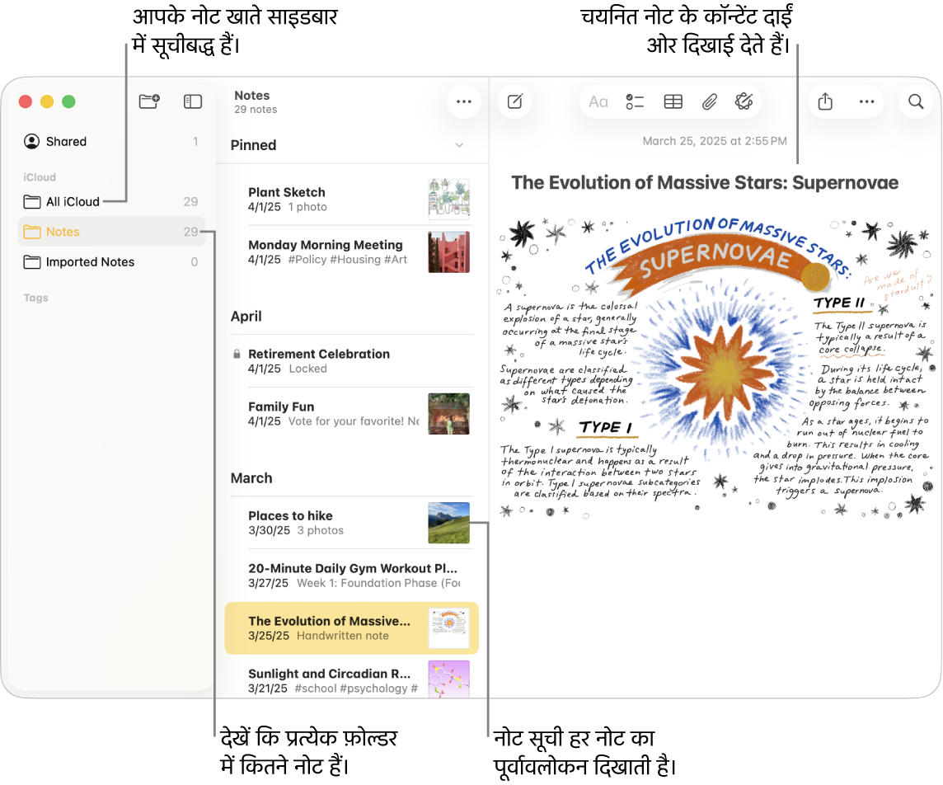This screenshot has width=943, height=785.
Task: Select the All iCloud folder
Action: pyautogui.click(x=111, y=201)
